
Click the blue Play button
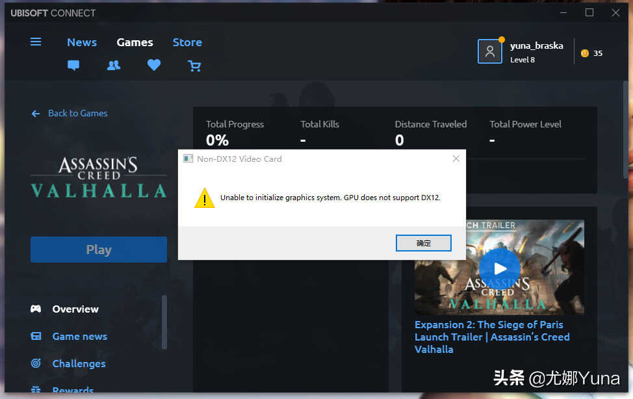tap(99, 250)
